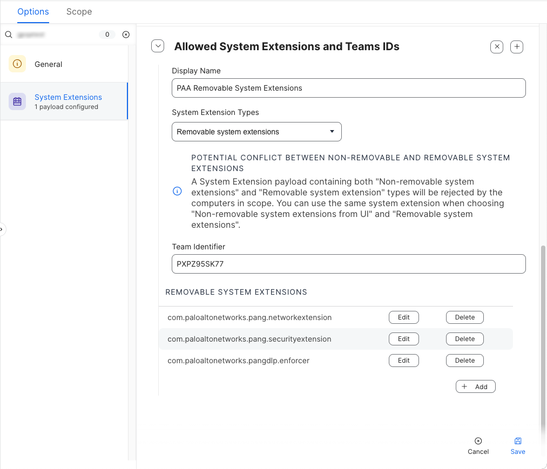547x469 pixels.
Task: Switch to the Scope tab
Action: [79, 11]
